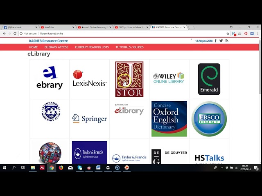Open the ELIBRARY ACCESS menu
The height and width of the screenshot is (196, 262).
56,47
